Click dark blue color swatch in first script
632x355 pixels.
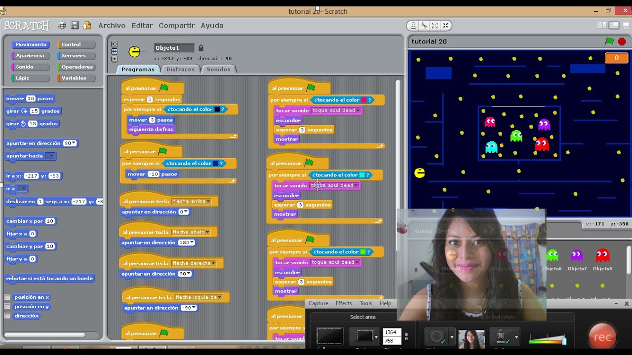[x=217, y=109]
